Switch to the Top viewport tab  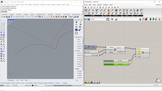pyautogui.click(x=17, y=80)
